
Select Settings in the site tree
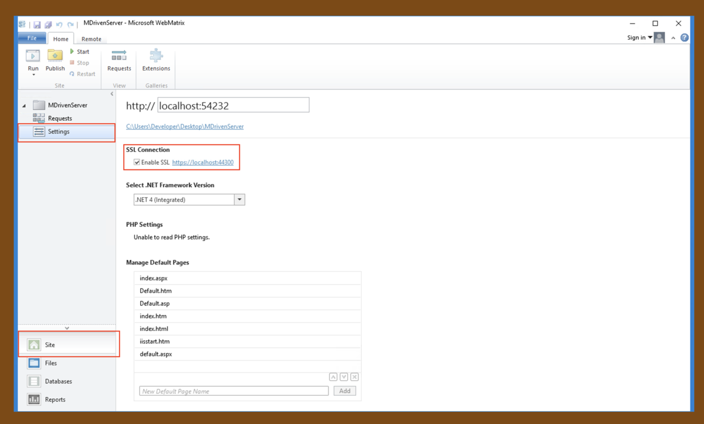[66, 132]
